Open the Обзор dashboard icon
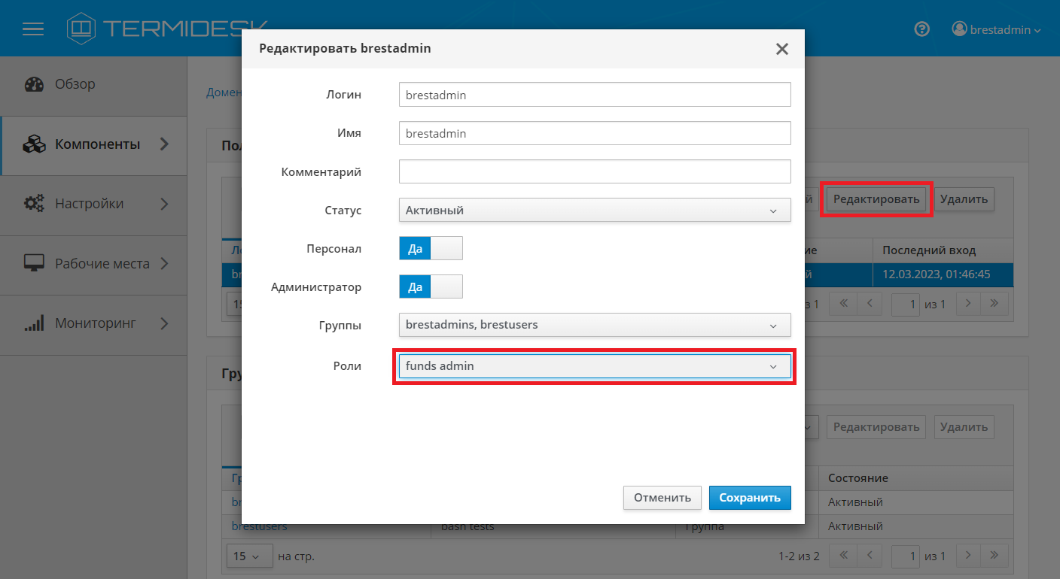 [x=35, y=84]
